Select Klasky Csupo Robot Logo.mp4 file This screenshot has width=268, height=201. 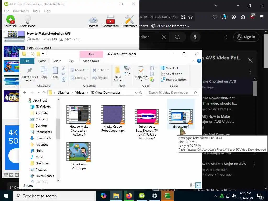tap(113, 119)
